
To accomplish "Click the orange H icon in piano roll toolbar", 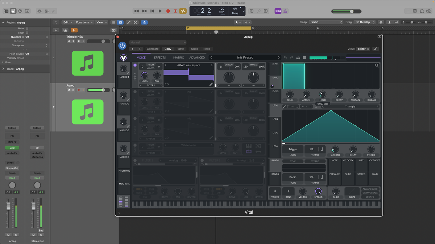I will (74, 30).
